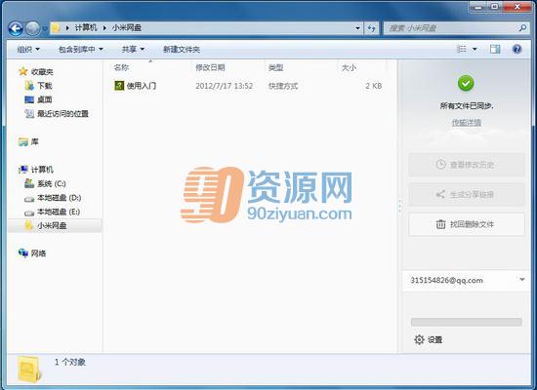Expand the address bar history dropdown
The width and height of the screenshot is (537, 390).
point(357,28)
